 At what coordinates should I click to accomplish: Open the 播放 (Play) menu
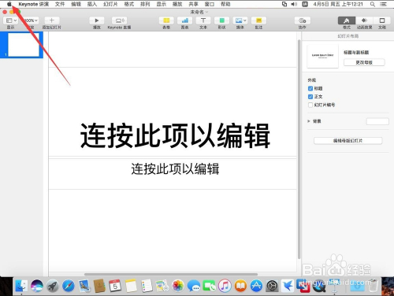[x=177, y=4]
